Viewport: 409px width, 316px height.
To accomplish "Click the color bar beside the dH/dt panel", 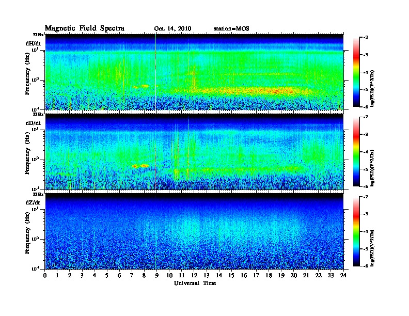I will (x=356, y=72).
